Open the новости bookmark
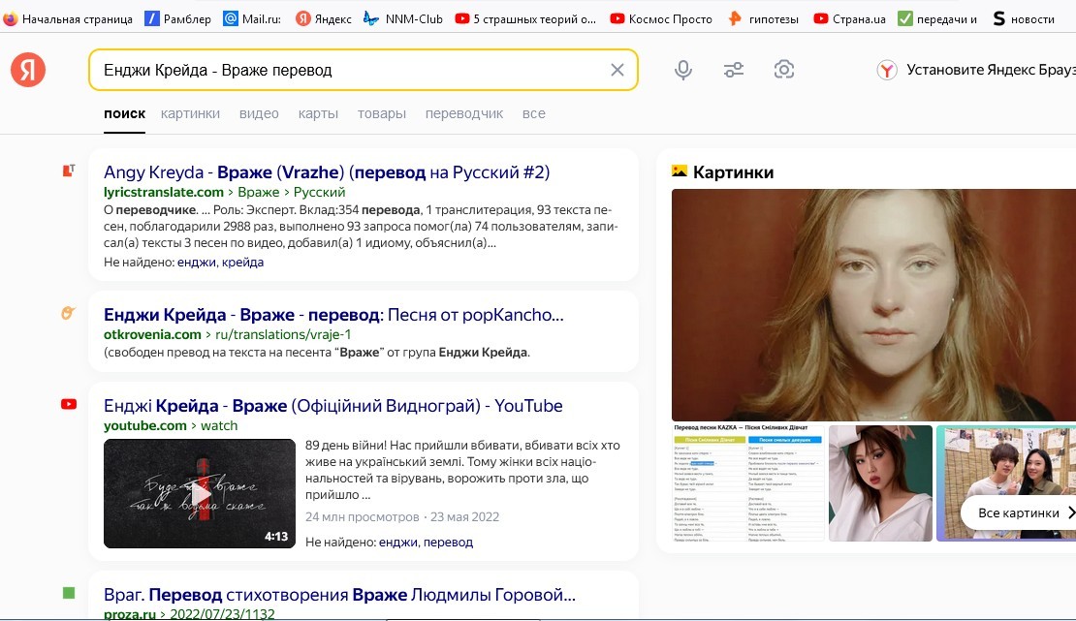The height and width of the screenshot is (621, 1076). coord(1023,18)
